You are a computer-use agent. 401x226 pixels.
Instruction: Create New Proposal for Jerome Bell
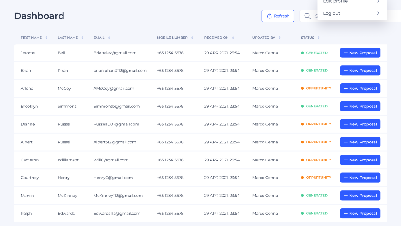(x=360, y=53)
